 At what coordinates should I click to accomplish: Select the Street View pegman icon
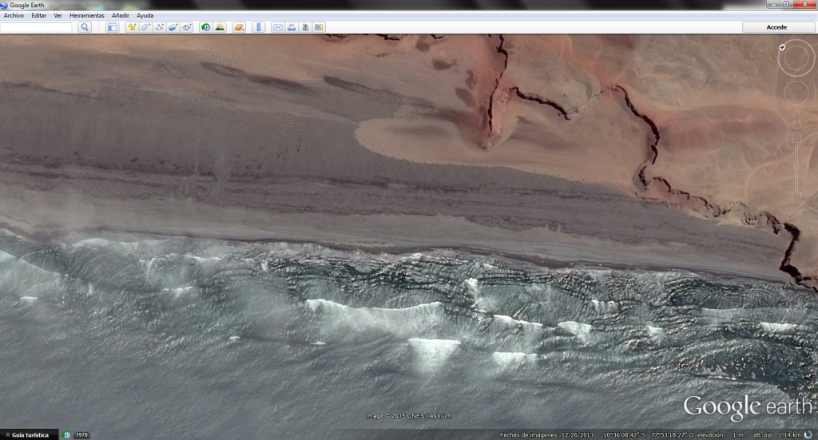pos(796,120)
